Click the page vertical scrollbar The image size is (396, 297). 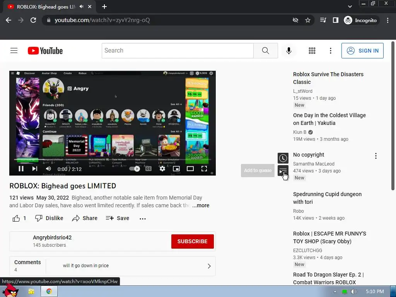point(393,116)
